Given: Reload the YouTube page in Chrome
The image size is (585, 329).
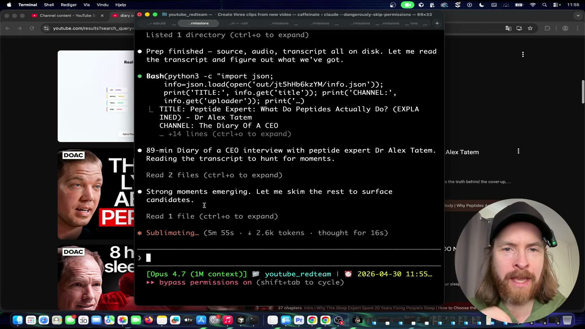Looking at the screenshot, I should point(32,28).
